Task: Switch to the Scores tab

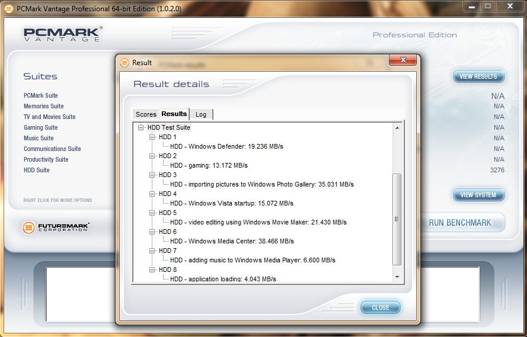Action: pos(146,114)
